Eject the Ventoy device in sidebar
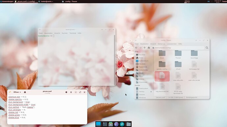Image resolution: width=227 pixels, height=127 pixels. (151, 92)
